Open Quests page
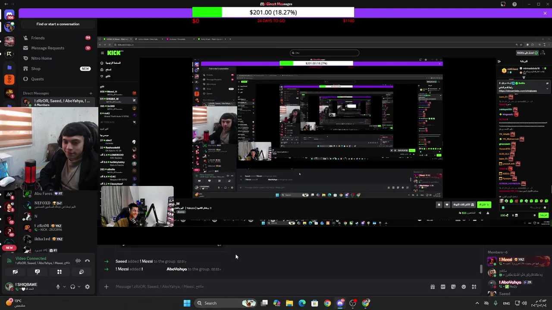The height and width of the screenshot is (310, 552). 57,79
